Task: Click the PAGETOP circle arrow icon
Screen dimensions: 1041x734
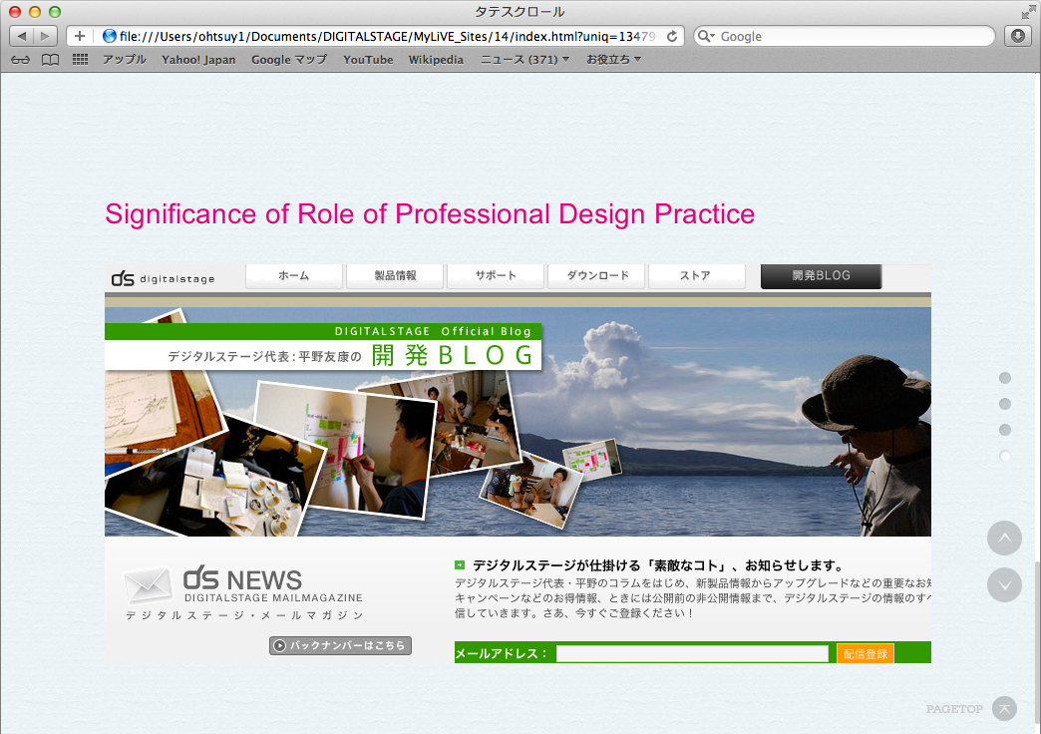Action: click(x=1004, y=709)
